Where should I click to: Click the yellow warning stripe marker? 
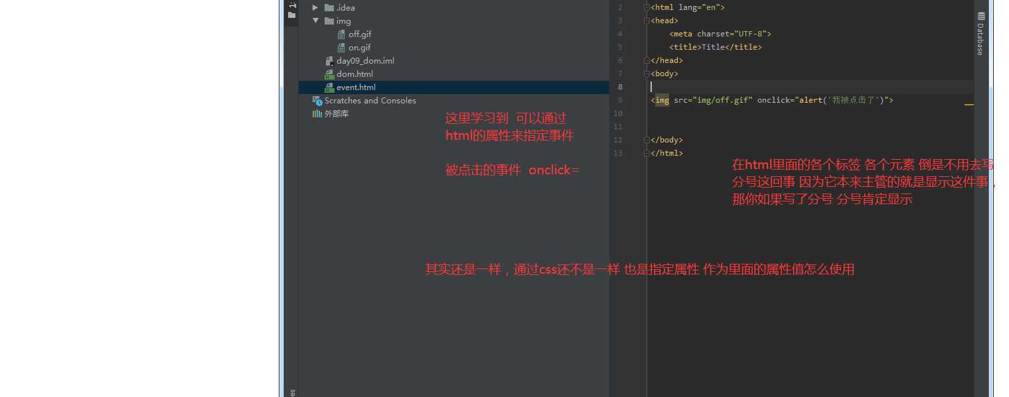point(969,105)
